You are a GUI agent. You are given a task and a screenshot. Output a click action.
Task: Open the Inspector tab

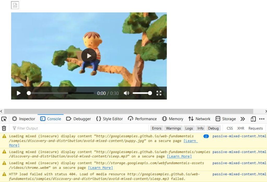[x=24, y=119]
